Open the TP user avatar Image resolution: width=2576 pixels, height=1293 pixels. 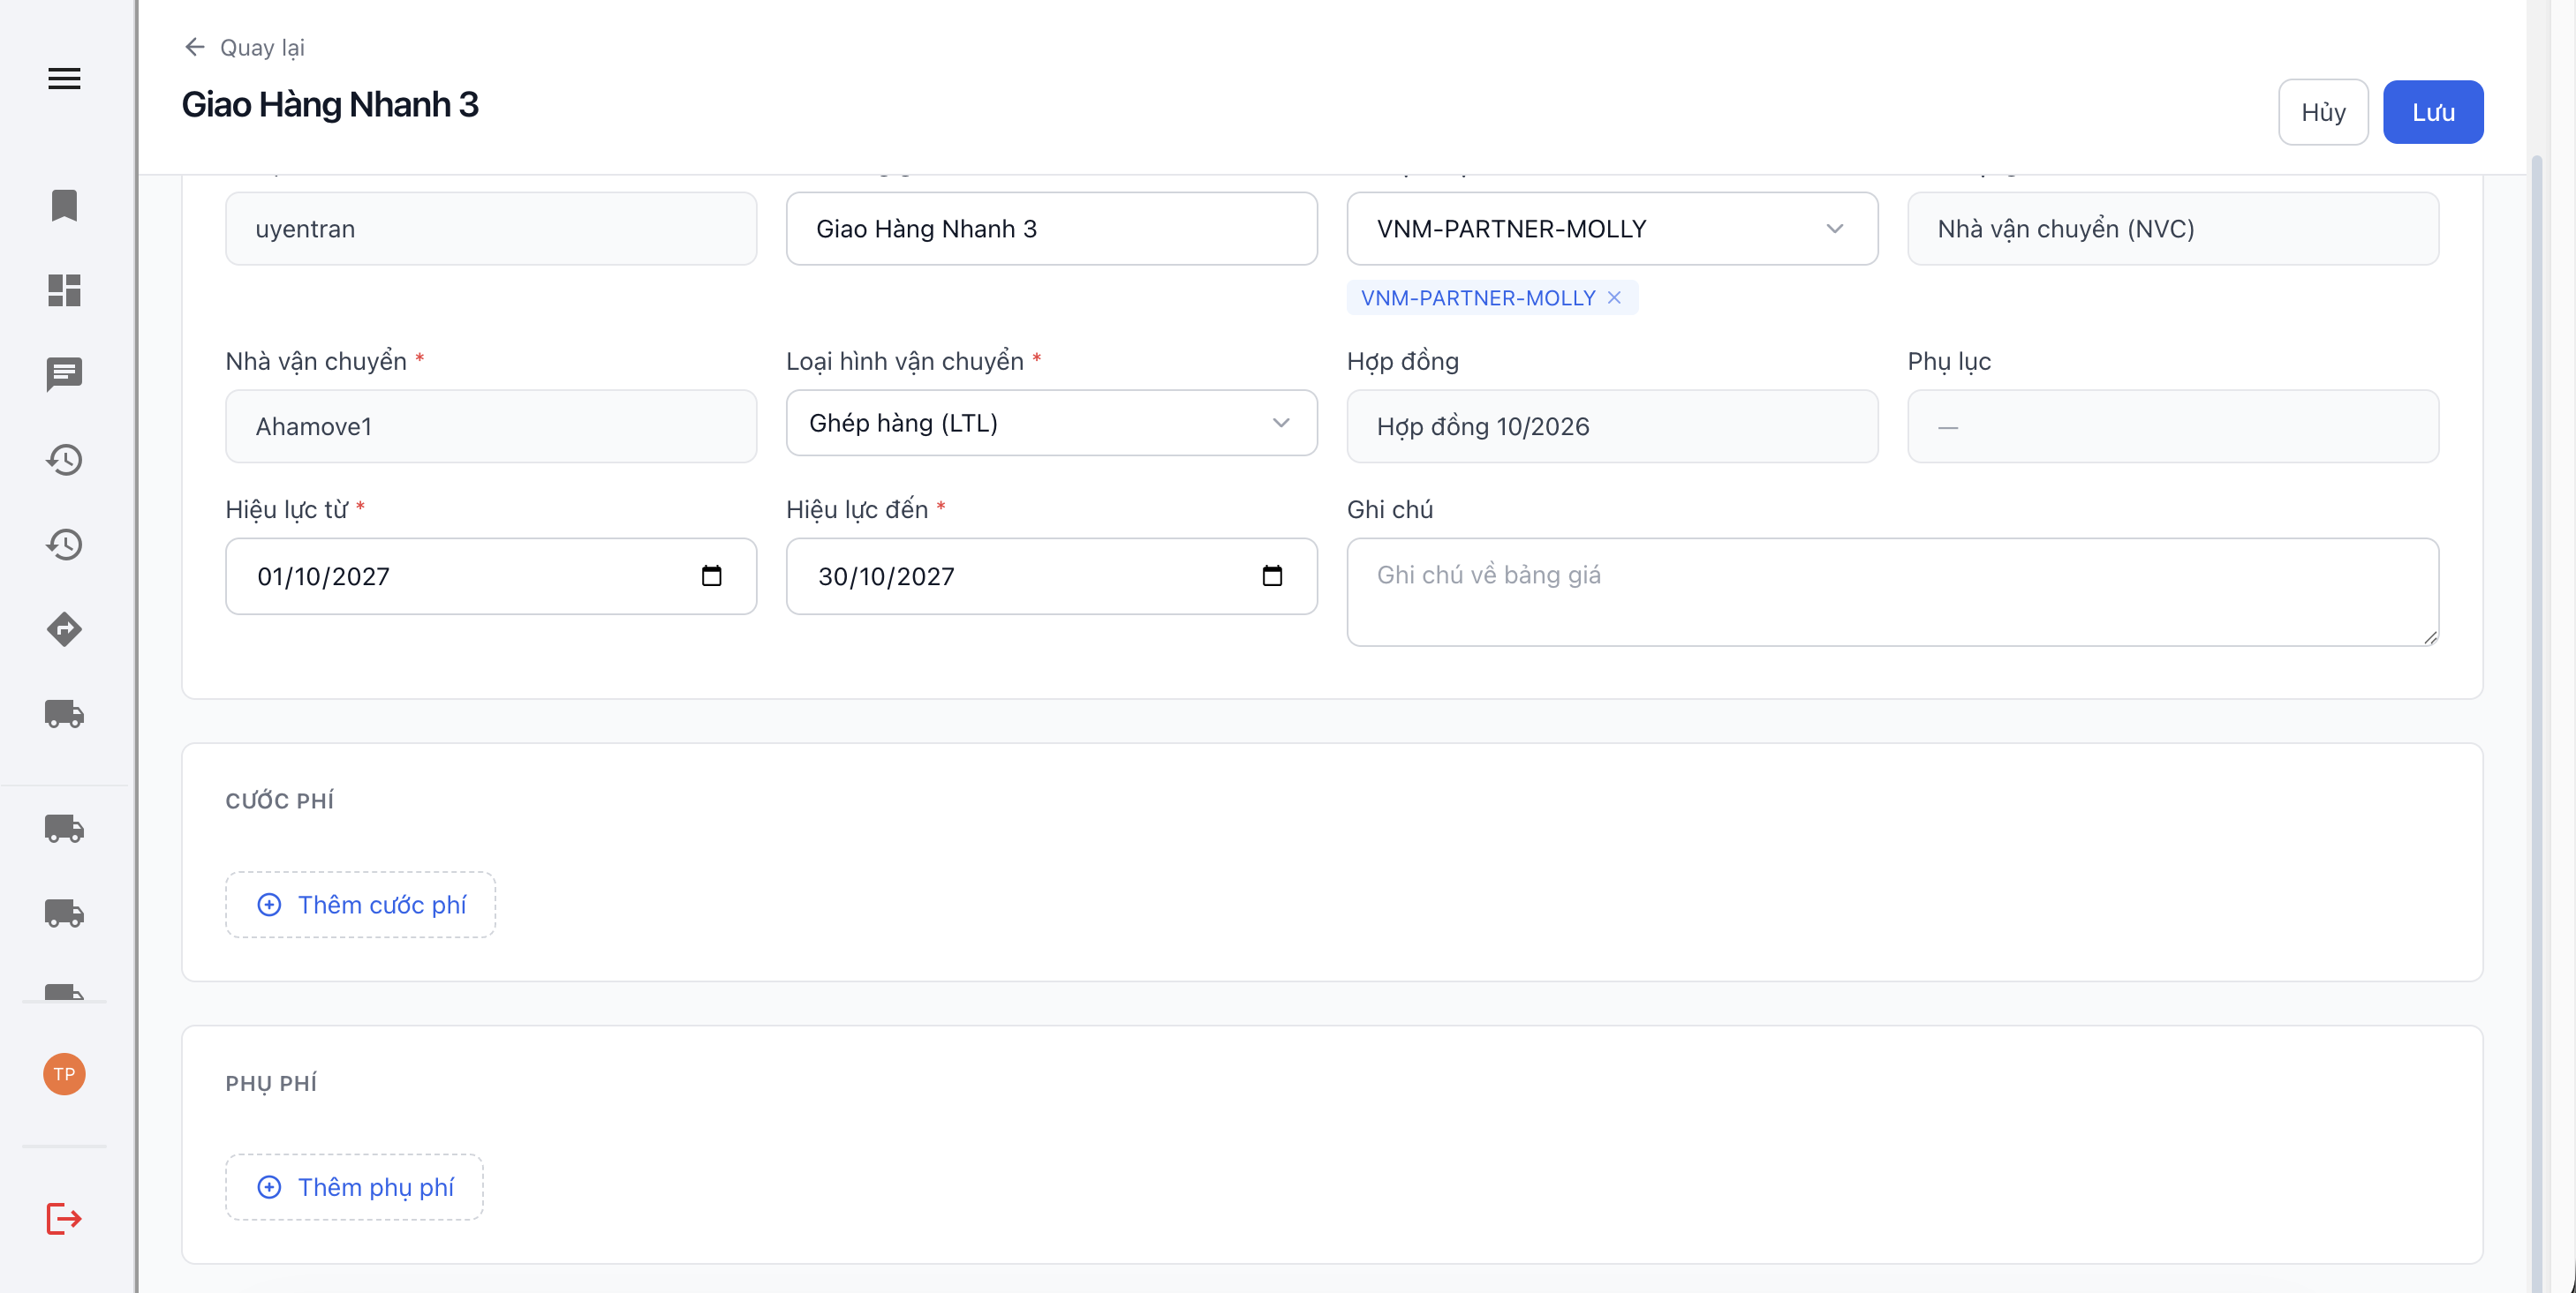point(64,1074)
